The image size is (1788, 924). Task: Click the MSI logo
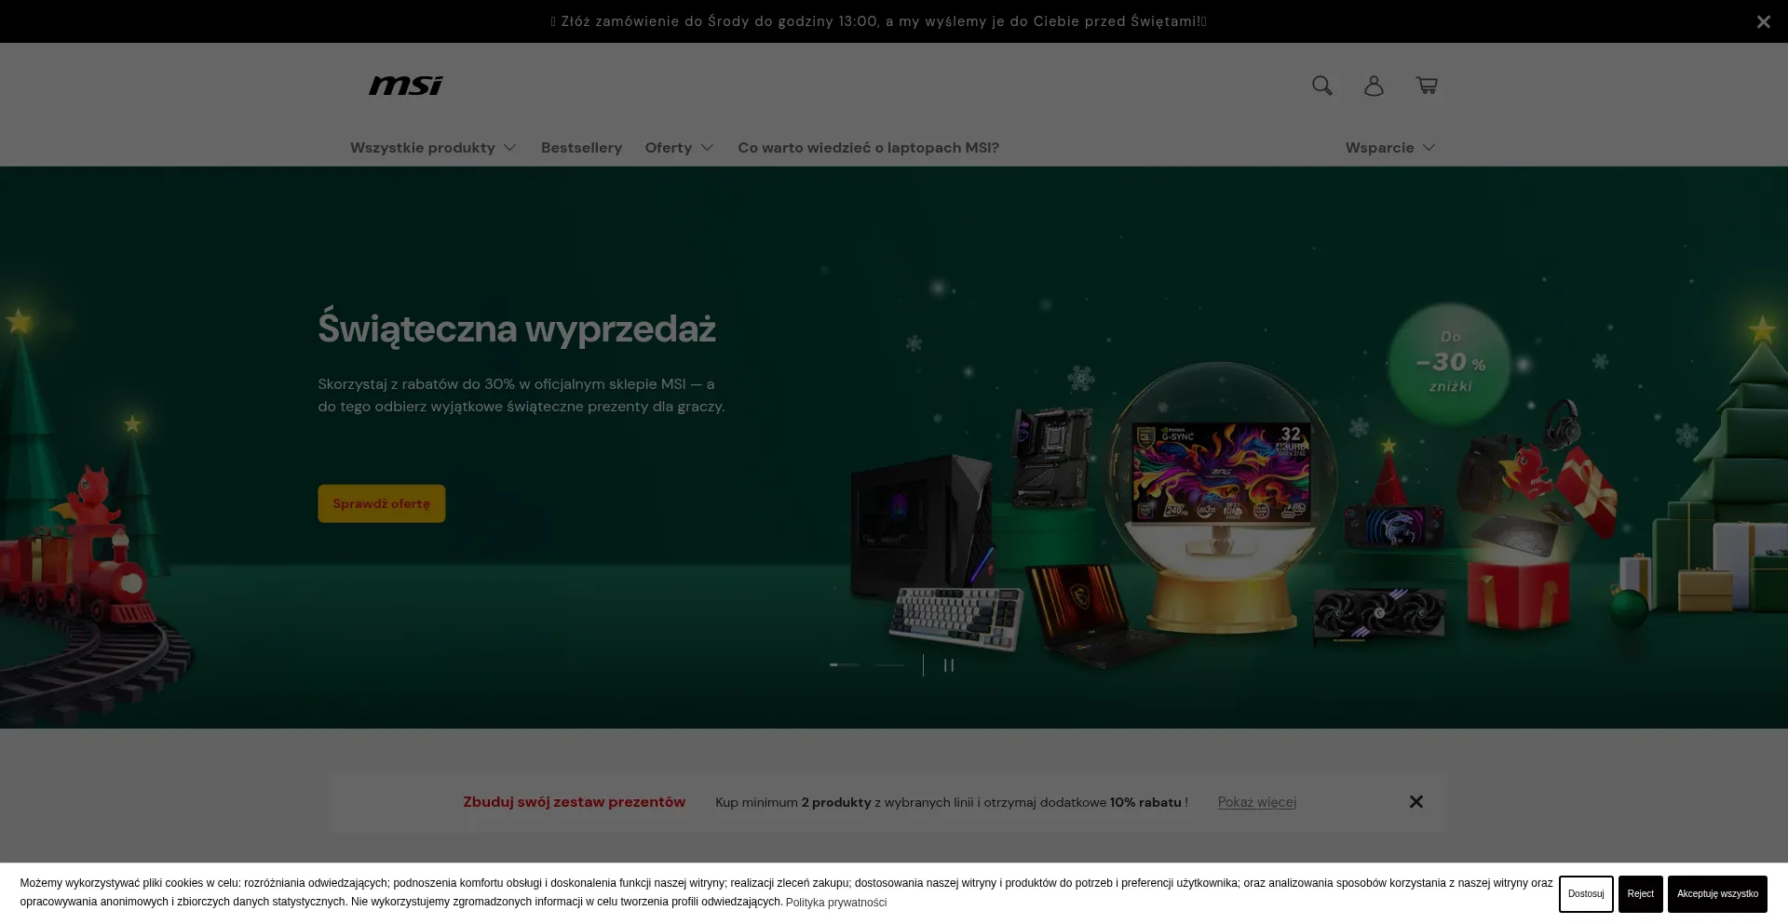click(x=404, y=85)
